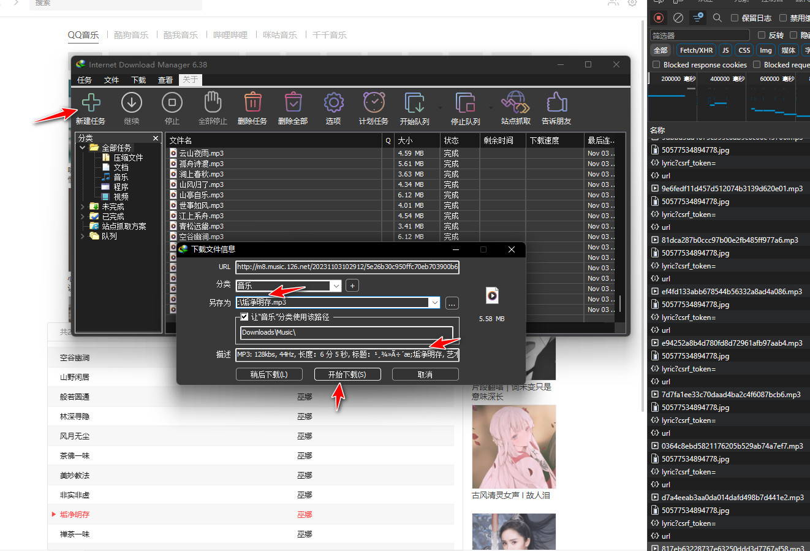The width and height of the screenshot is (810, 551).
Task: Expand the 未完成 tree node
Action: [x=83, y=207]
